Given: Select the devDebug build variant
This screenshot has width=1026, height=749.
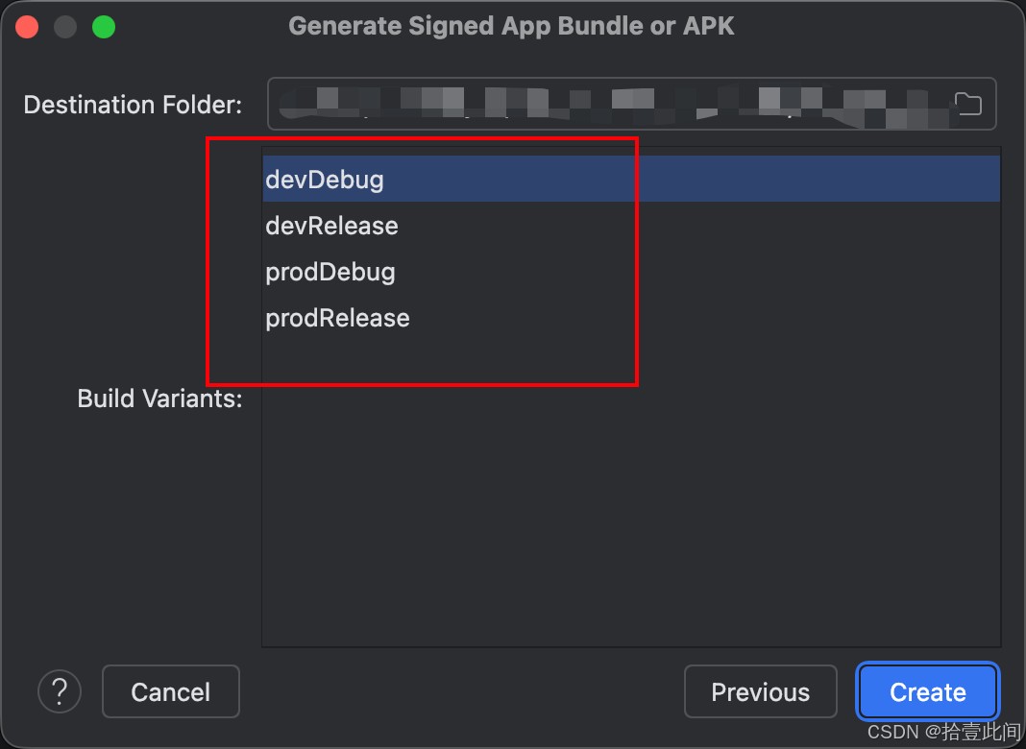Looking at the screenshot, I should click(x=325, y=180).
